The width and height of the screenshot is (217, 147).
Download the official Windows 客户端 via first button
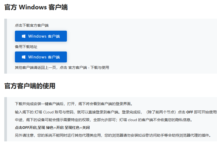[x=41, y=36]
